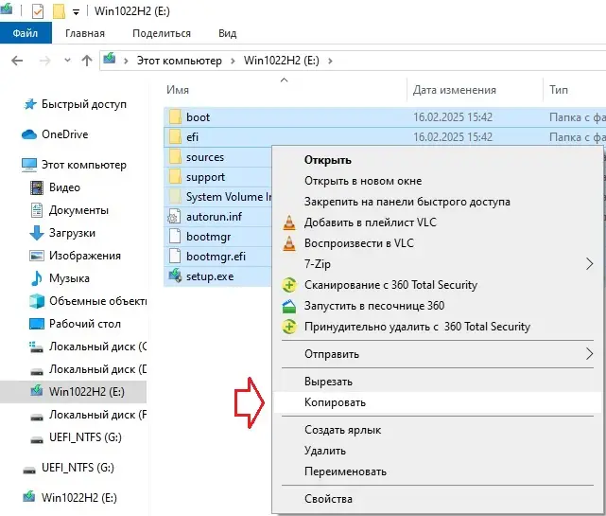Click the Forward navigation arrow

coord(44,61)
